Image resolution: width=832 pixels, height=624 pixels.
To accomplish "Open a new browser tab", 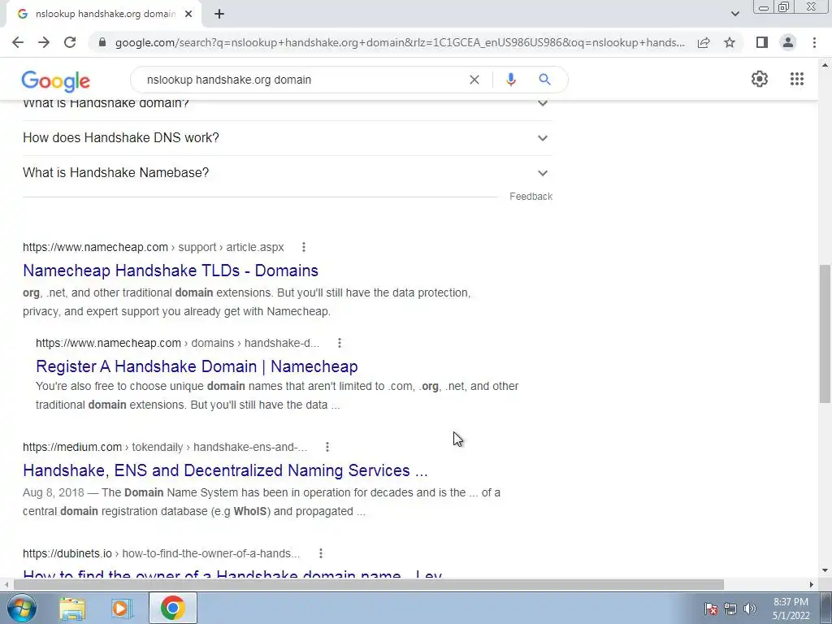I will click(x=219, y=14).
